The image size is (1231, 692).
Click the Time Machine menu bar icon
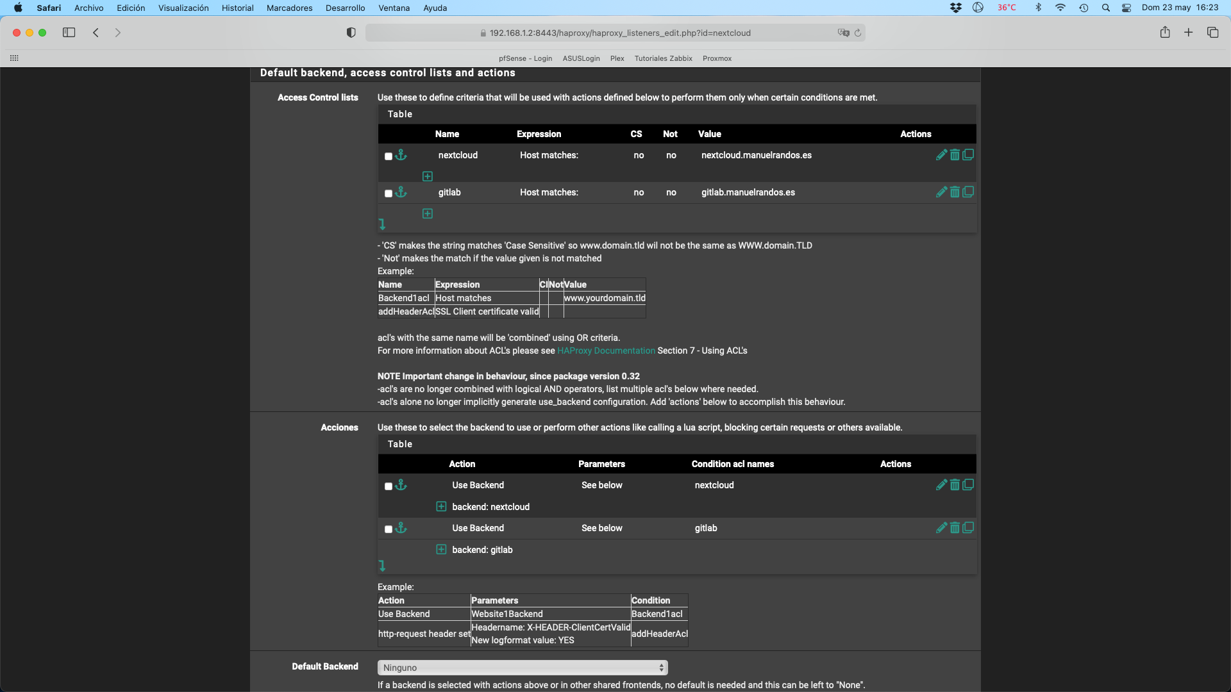pos(1084,8)
